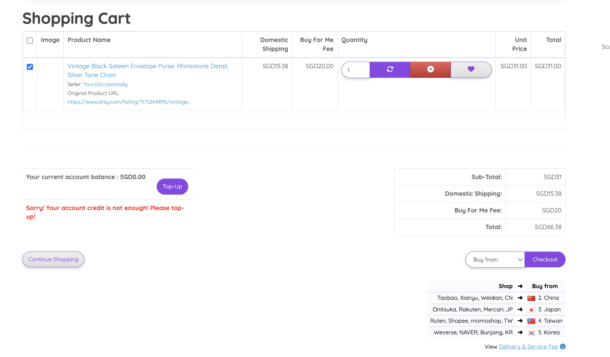
Task: Click the Korea flag icon
Action: (x=531, y=333)
